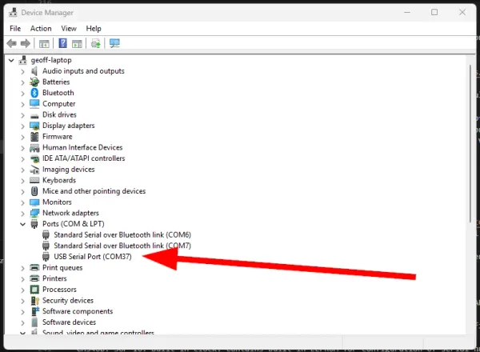
Task: Select USB Serial Port (COM37) device
Action: (98, 257)
